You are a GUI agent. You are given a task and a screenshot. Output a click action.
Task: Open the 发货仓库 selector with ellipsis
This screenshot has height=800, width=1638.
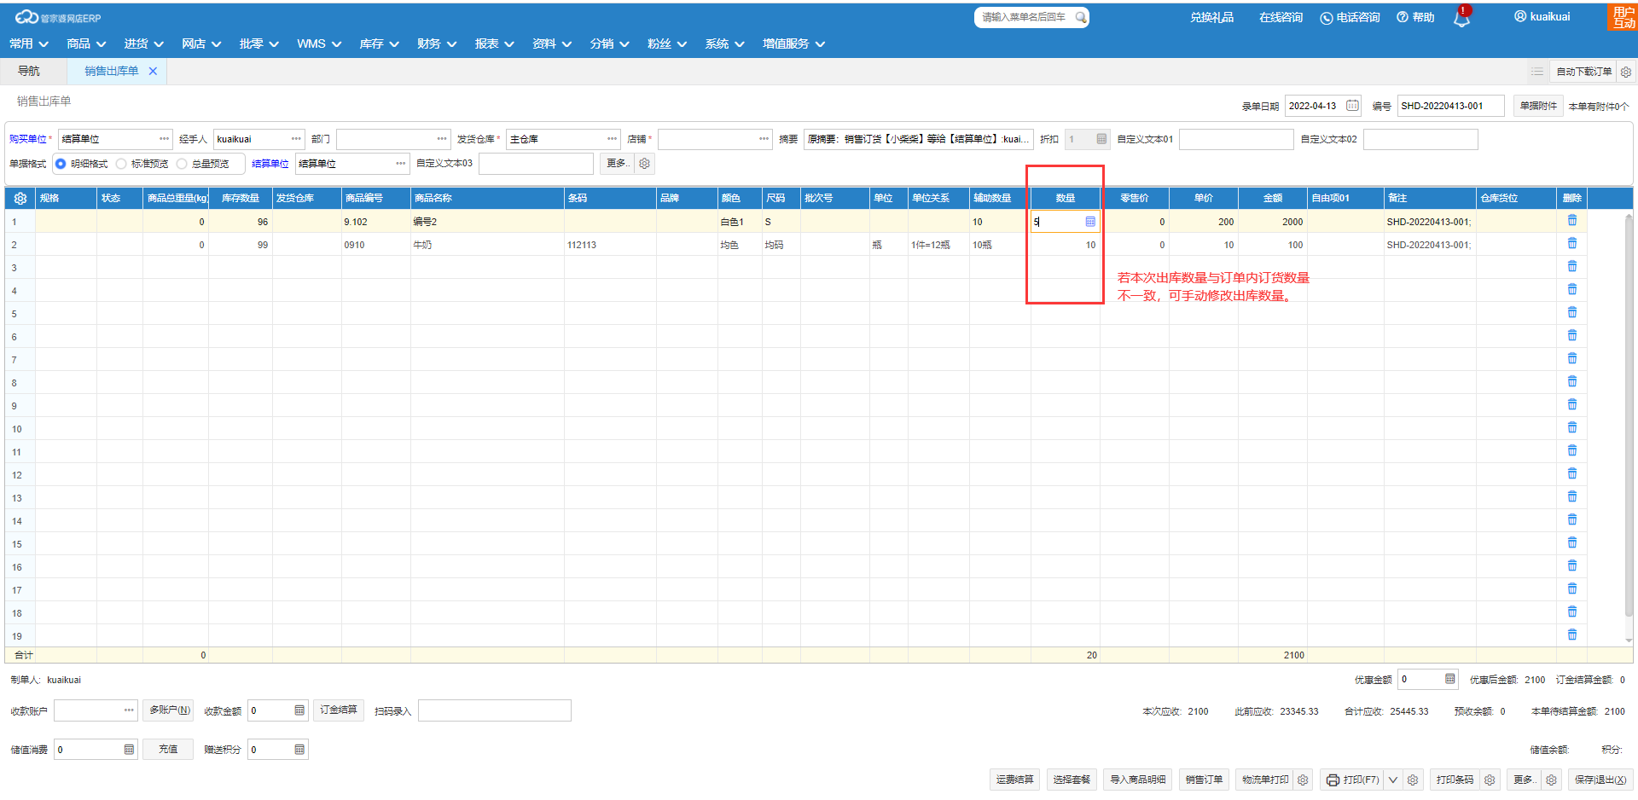tap(612, 139)
